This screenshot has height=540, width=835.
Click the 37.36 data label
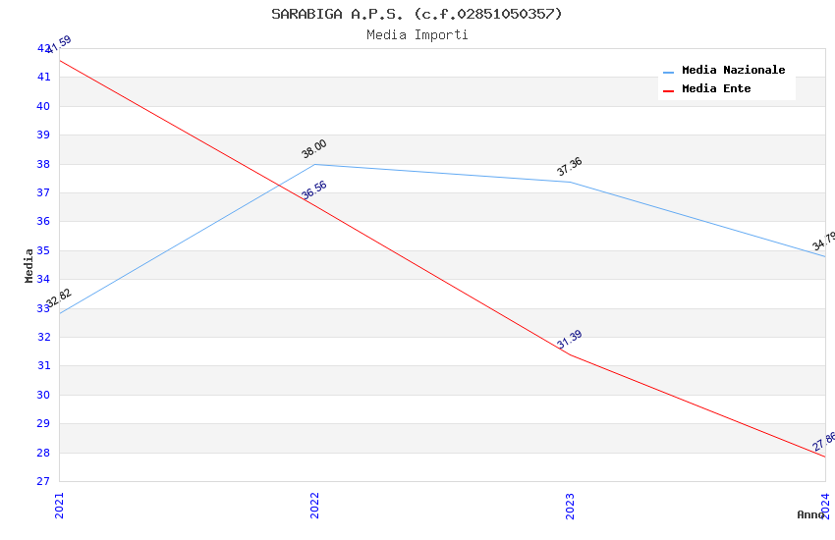pos(570,167)
